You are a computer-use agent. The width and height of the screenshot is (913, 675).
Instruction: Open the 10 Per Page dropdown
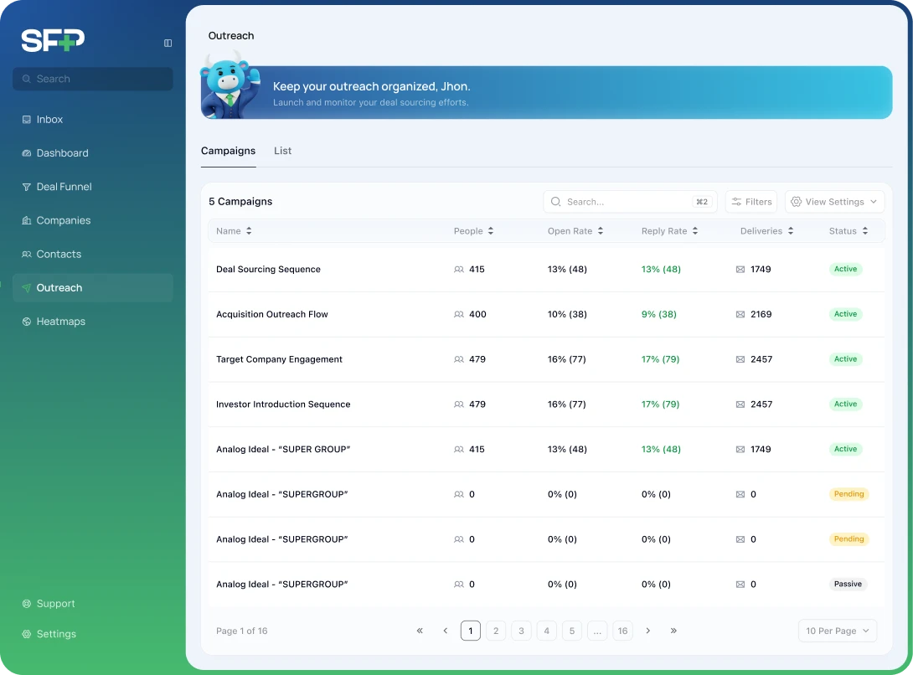(x=838, y=631)
